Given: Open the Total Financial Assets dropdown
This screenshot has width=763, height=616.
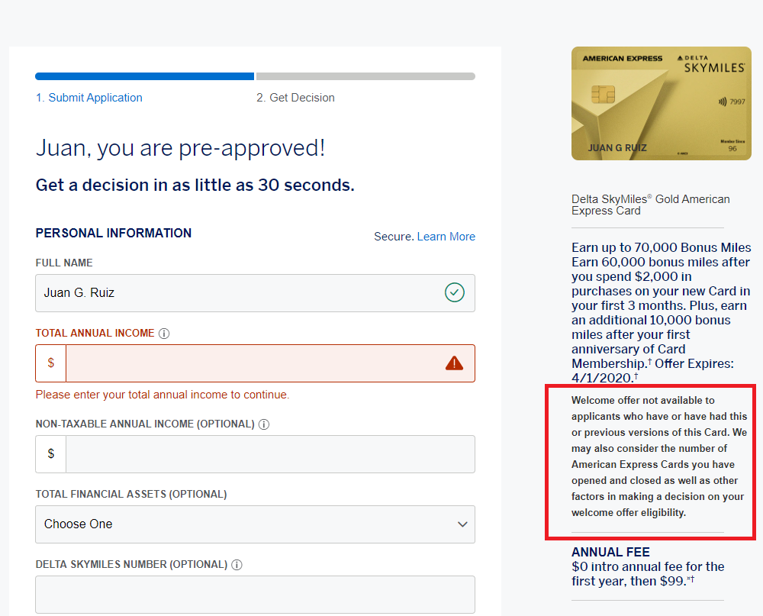Looking at the screenshot, I should tap(256, 524).
